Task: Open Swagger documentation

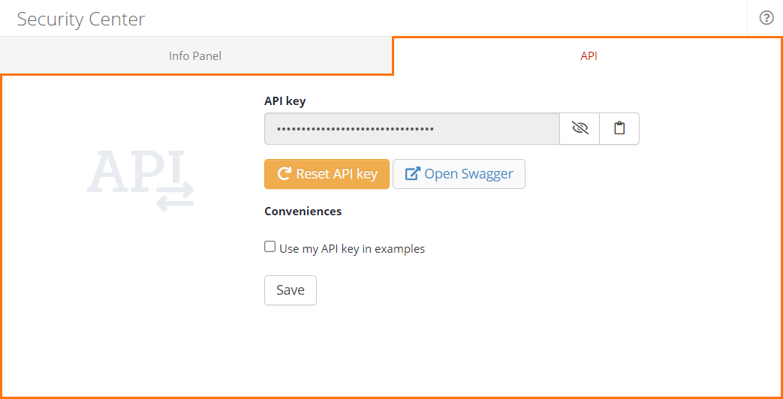Action: click(459, 174)
